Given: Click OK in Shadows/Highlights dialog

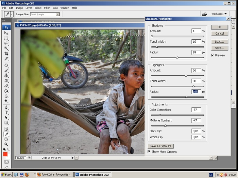Looking at the screenshot, I should pos(219,27).
